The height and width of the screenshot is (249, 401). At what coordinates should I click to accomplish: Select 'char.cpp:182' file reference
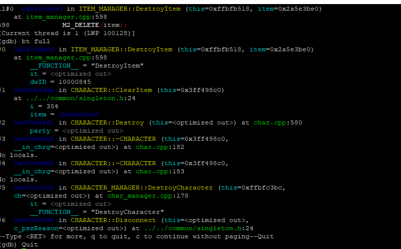click(160, 147)
